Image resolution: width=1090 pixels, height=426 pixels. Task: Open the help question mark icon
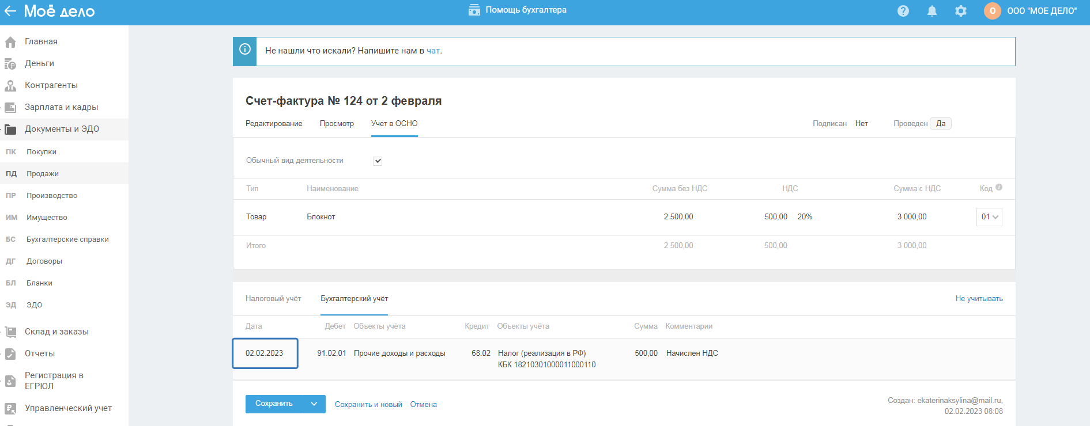(903, 11)
